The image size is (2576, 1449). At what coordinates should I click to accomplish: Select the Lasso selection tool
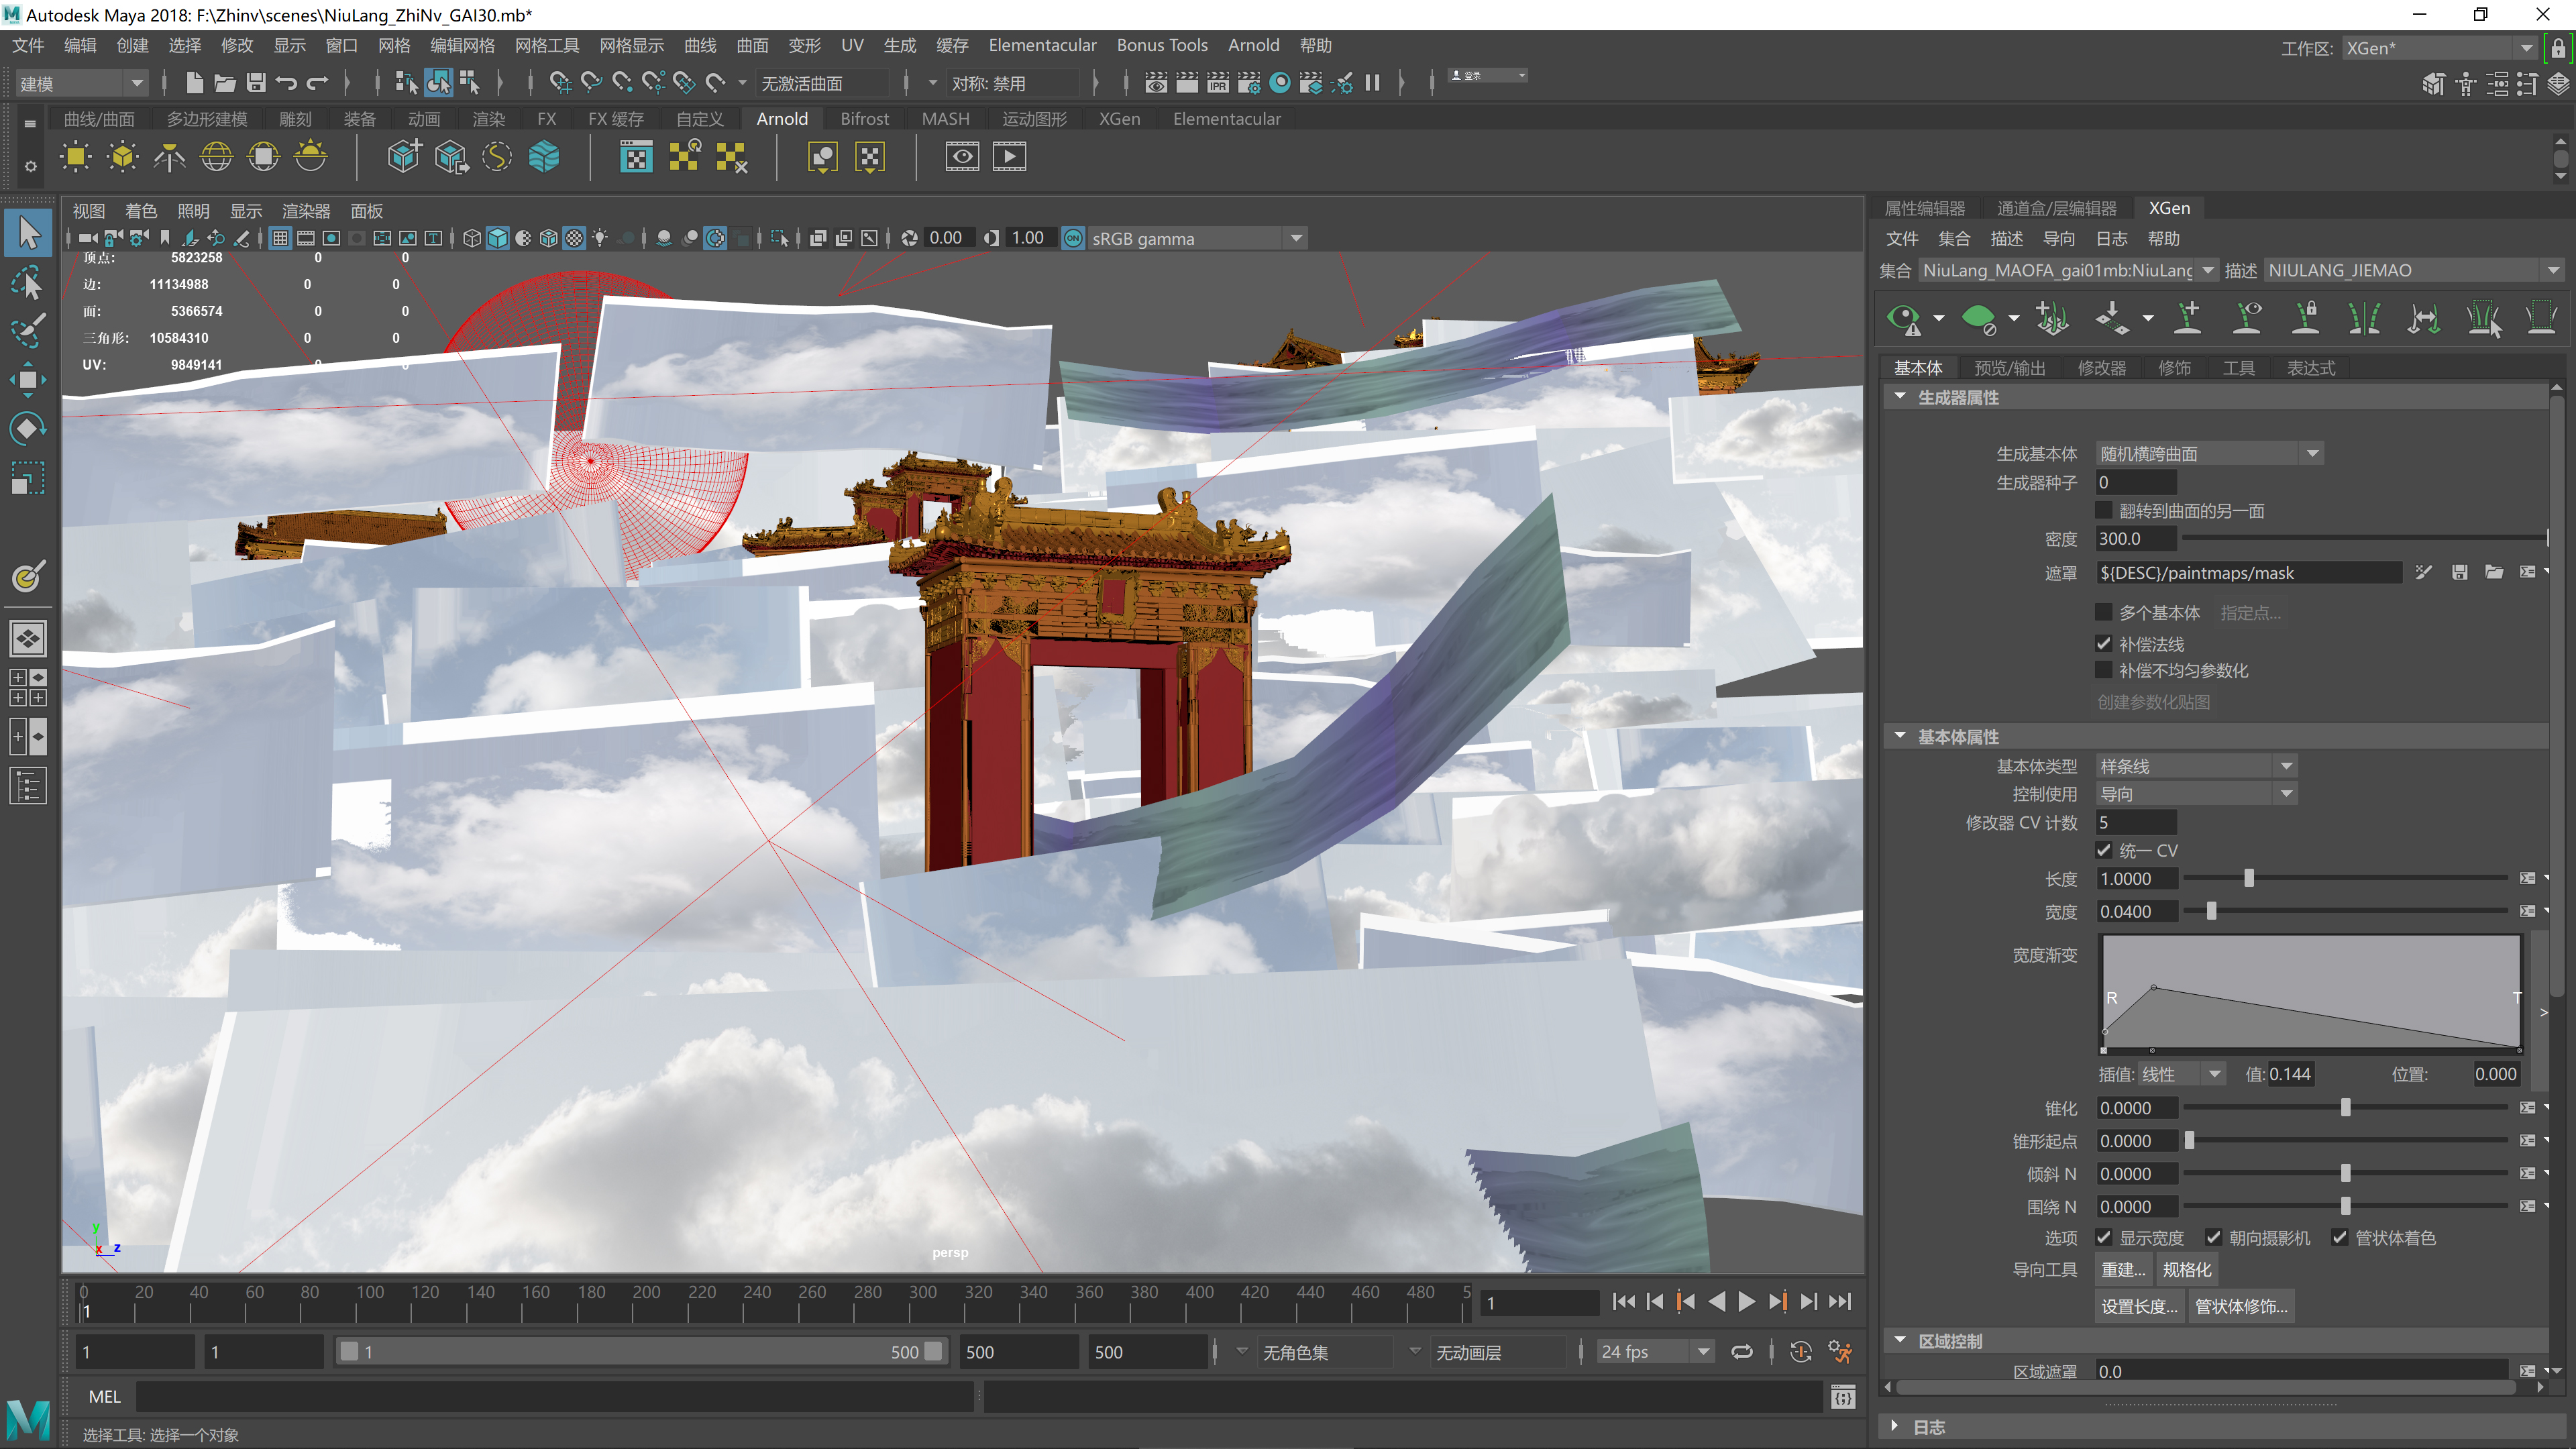pyautogui.click(x=28, y=283)
